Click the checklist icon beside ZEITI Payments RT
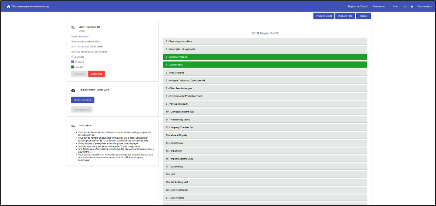This screenshot has width=436, height=206. [73, 27]
